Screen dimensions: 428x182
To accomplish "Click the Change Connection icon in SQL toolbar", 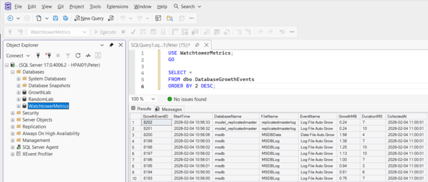I will pos(20,32).
